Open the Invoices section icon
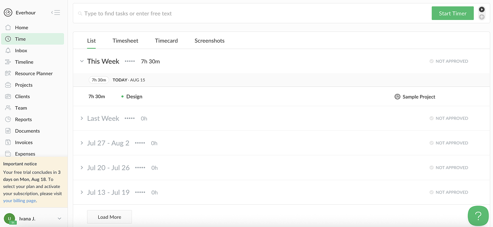493x227 pixels. click(8, 143)
